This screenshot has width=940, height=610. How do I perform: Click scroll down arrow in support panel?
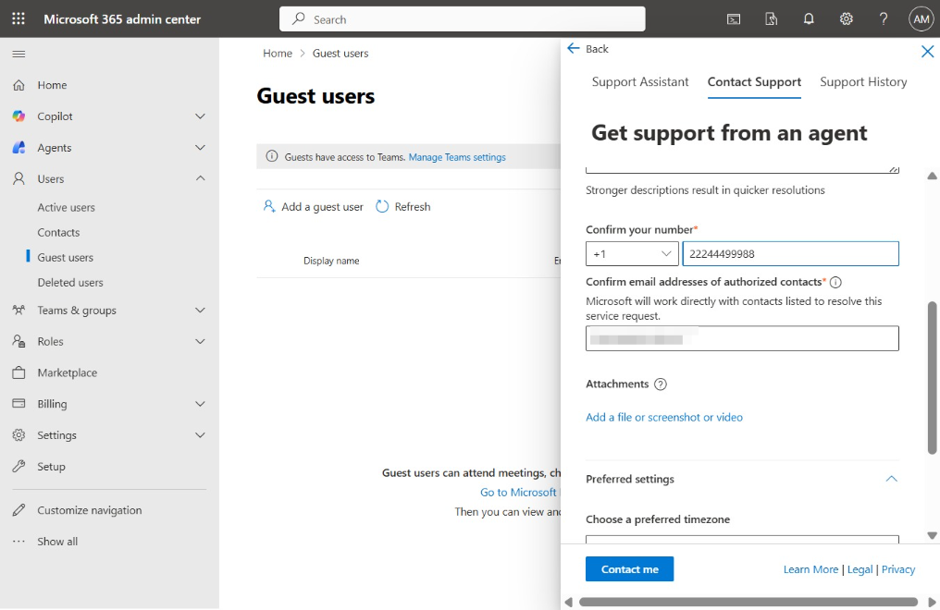(x=932, y=536)
